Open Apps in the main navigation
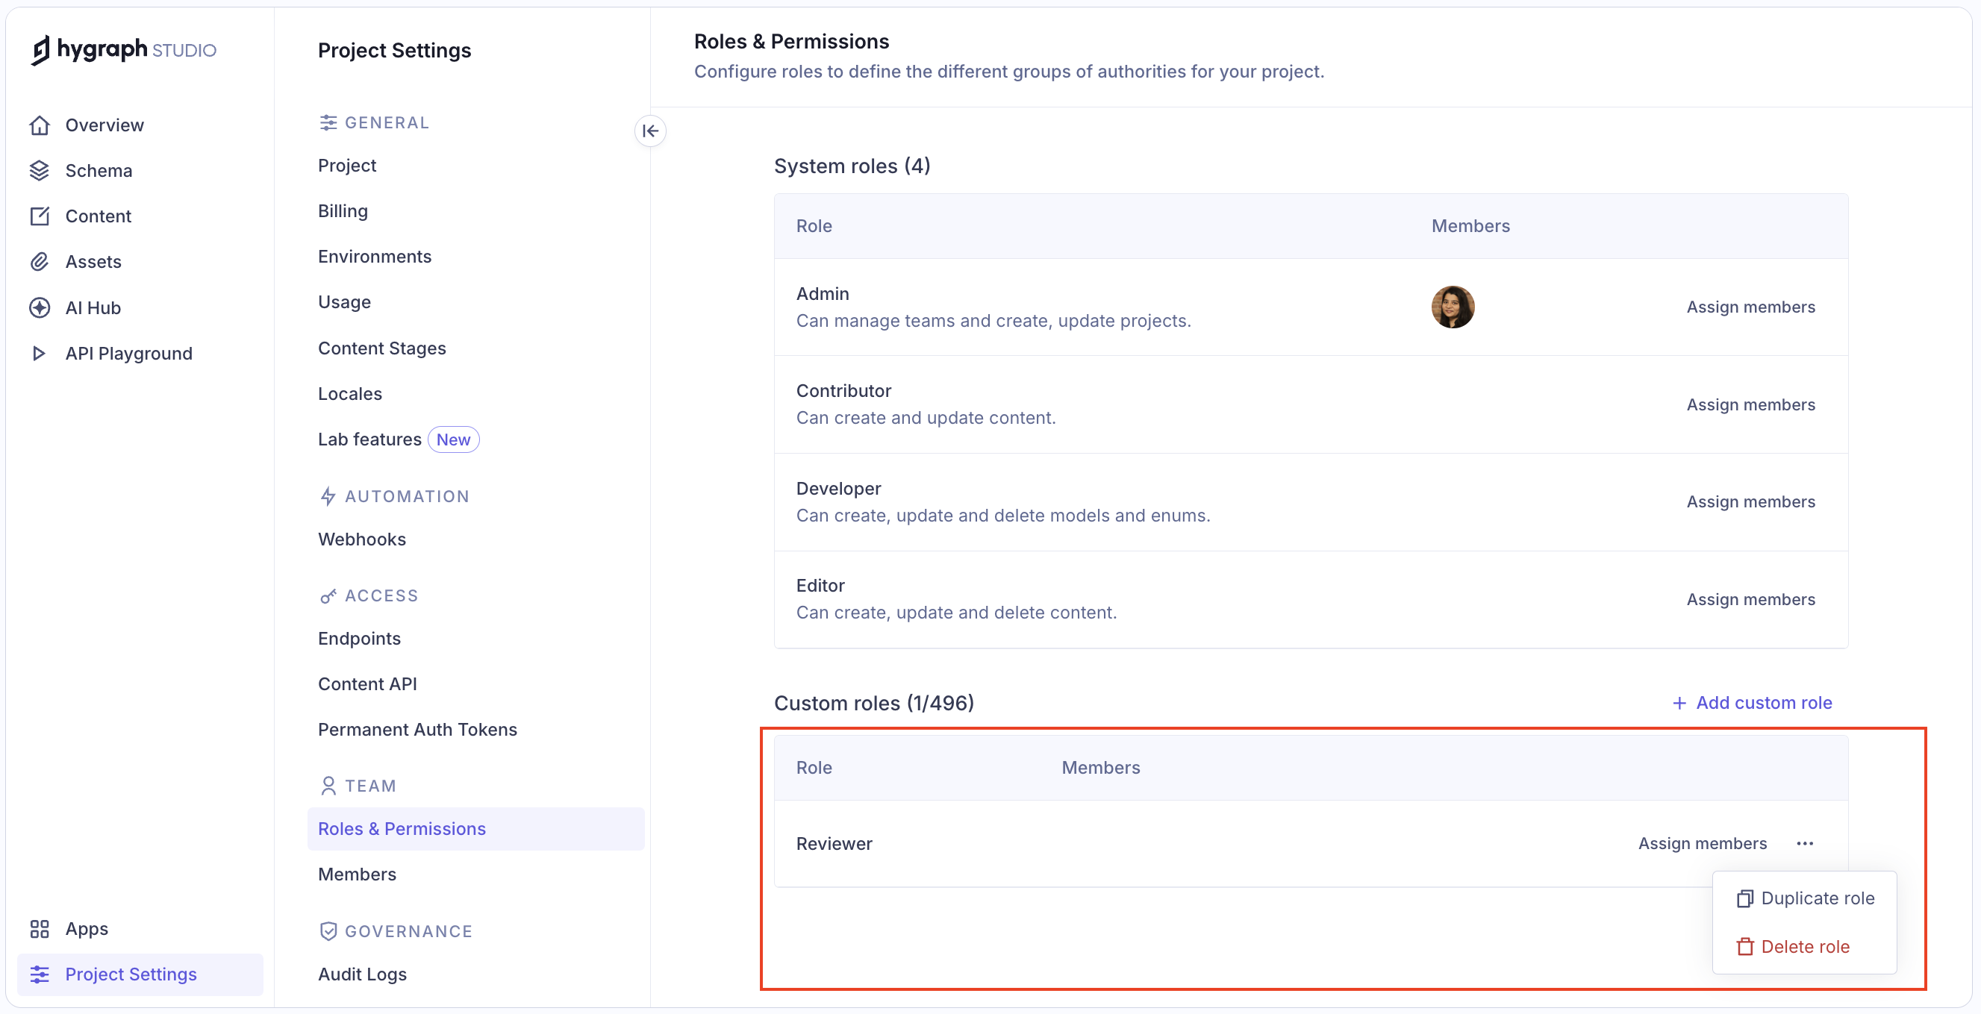The height and width of the screenshot is (1014, 1981). pos(86,929)
